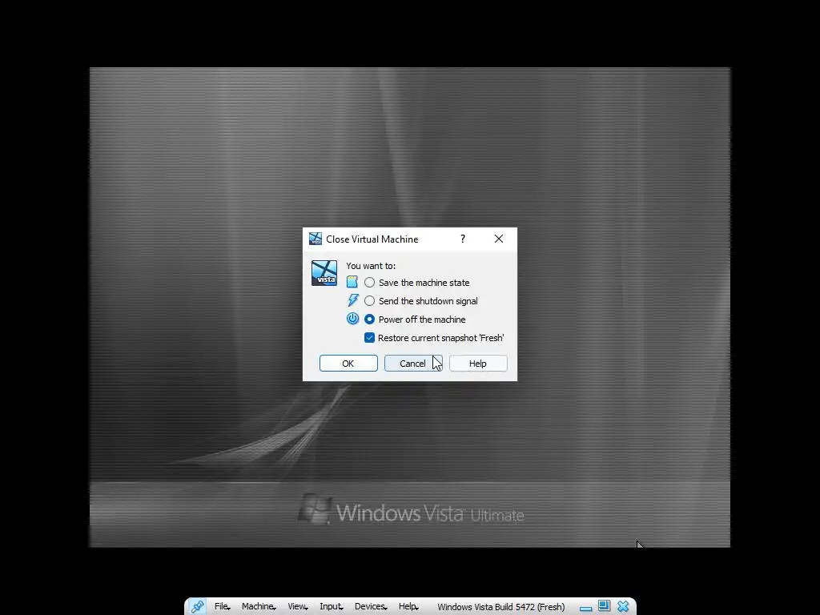The image size is (820, 615).
Task: Open the Help menu in mini toolbar
Action: coord(408,607)
